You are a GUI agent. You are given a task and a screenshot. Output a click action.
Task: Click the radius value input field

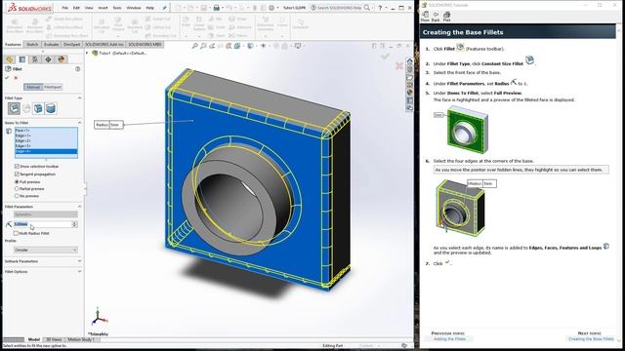(42, 224)
